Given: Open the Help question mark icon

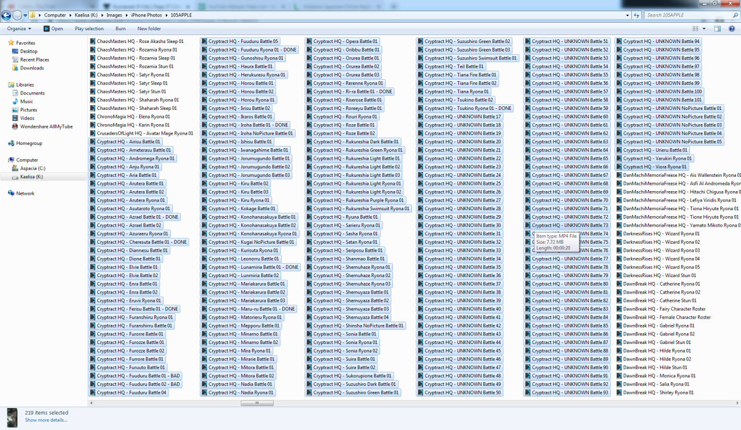Looking at the screenshot, I should [731, 29].
